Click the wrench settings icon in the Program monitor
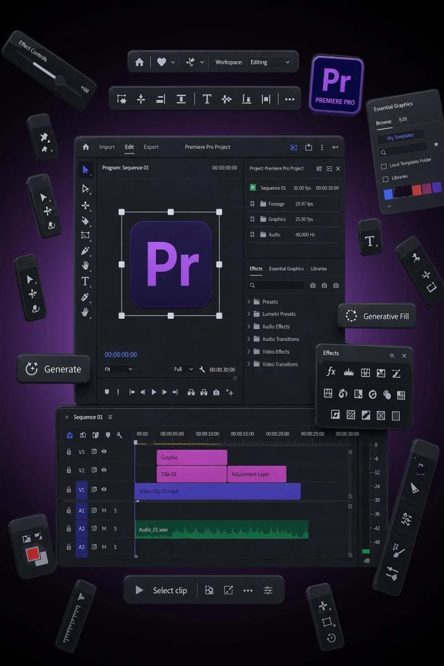Screen dimensions: 444x666 (202, 369)
